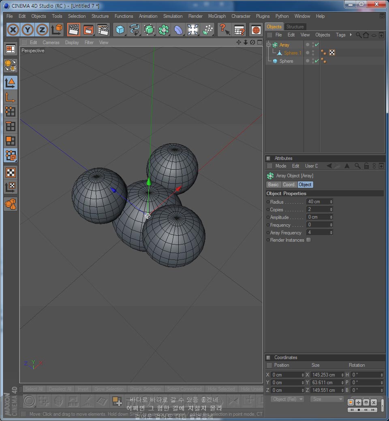Click the Array modeling object icon

[163, 30]
